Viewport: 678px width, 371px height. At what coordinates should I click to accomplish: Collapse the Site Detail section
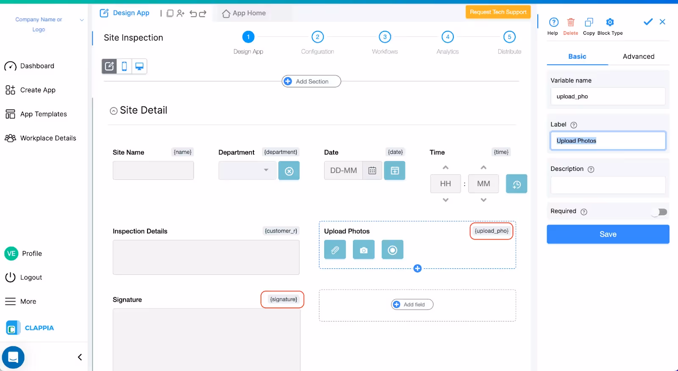[114, 111]
